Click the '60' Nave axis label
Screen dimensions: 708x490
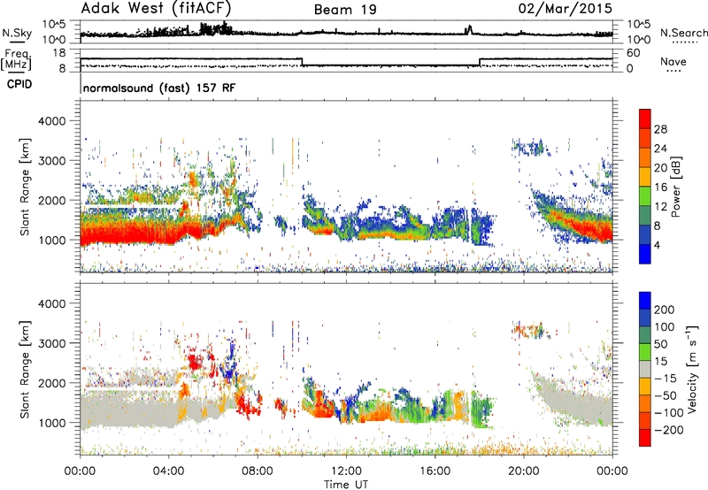point(634,53)
